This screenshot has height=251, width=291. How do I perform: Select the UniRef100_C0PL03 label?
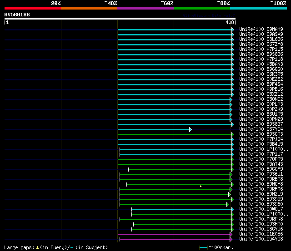(x=261, y=104)
